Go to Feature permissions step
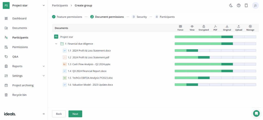The height and width of the screenshot is (120, 263). 67,17
